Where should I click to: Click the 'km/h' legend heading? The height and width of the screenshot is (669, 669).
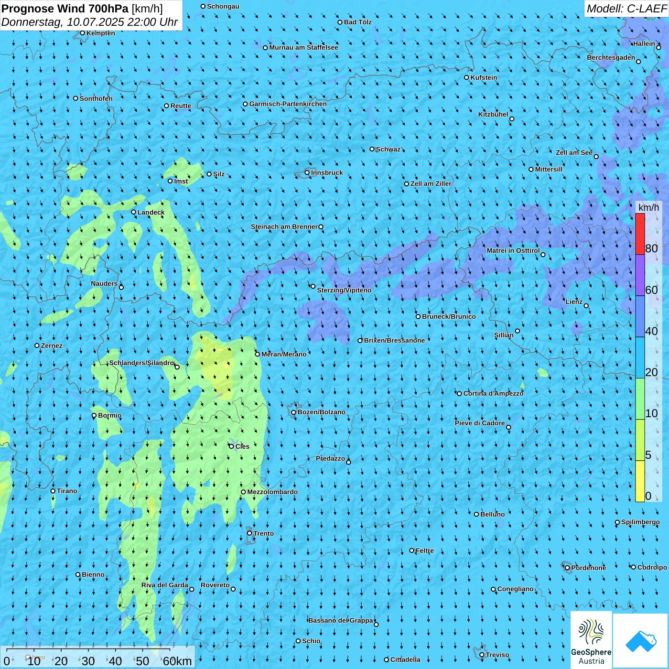[648, 207]
